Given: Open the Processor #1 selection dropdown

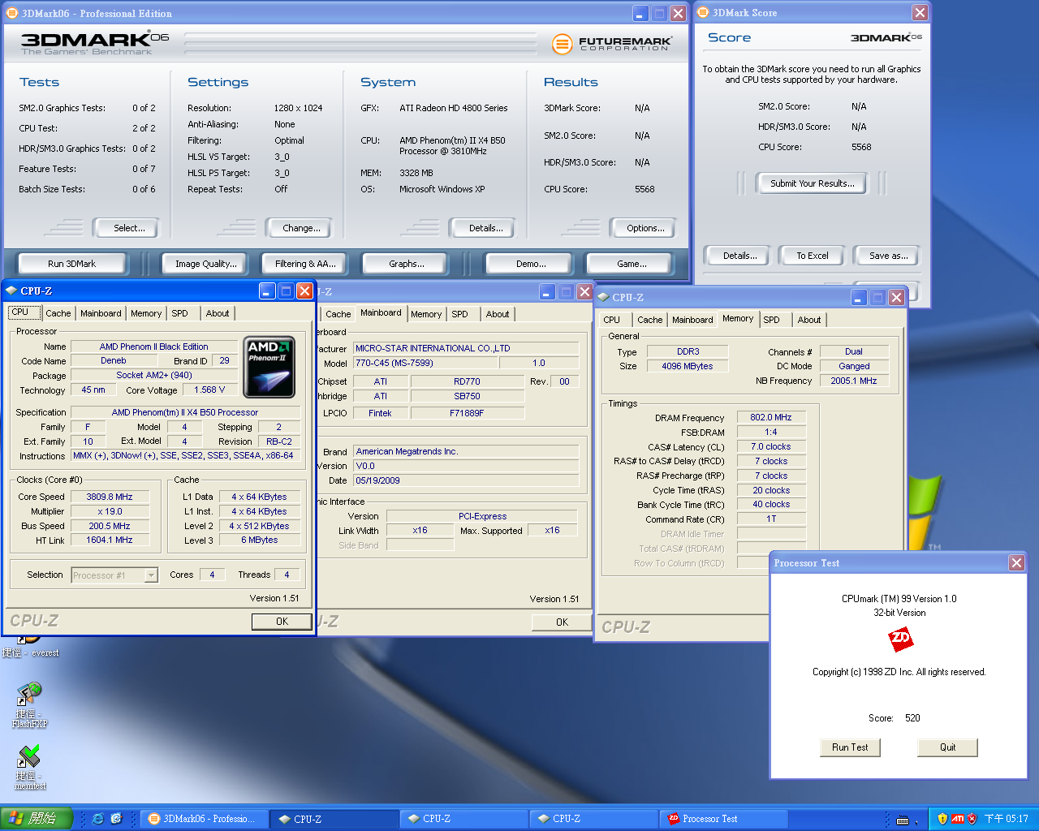Looking at the screenshot, I should coord(151,575).
